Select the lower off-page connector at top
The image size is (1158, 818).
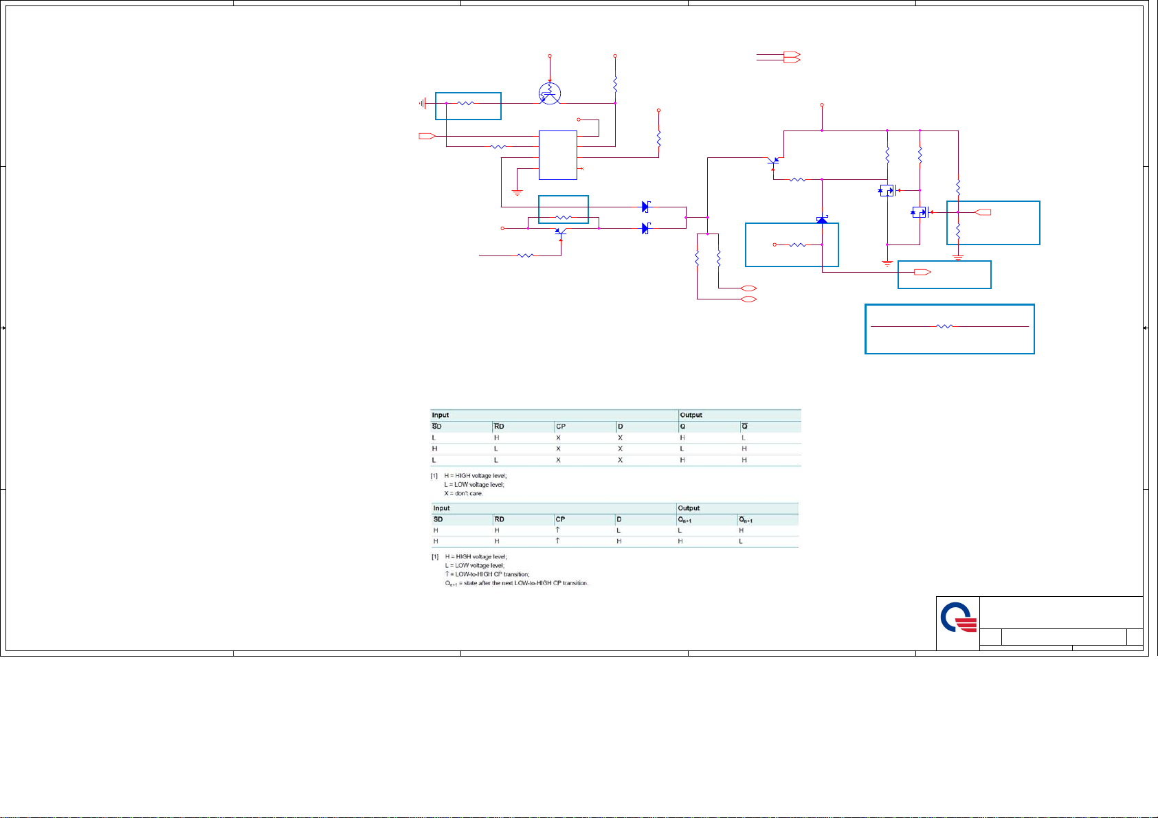point(792,60)
